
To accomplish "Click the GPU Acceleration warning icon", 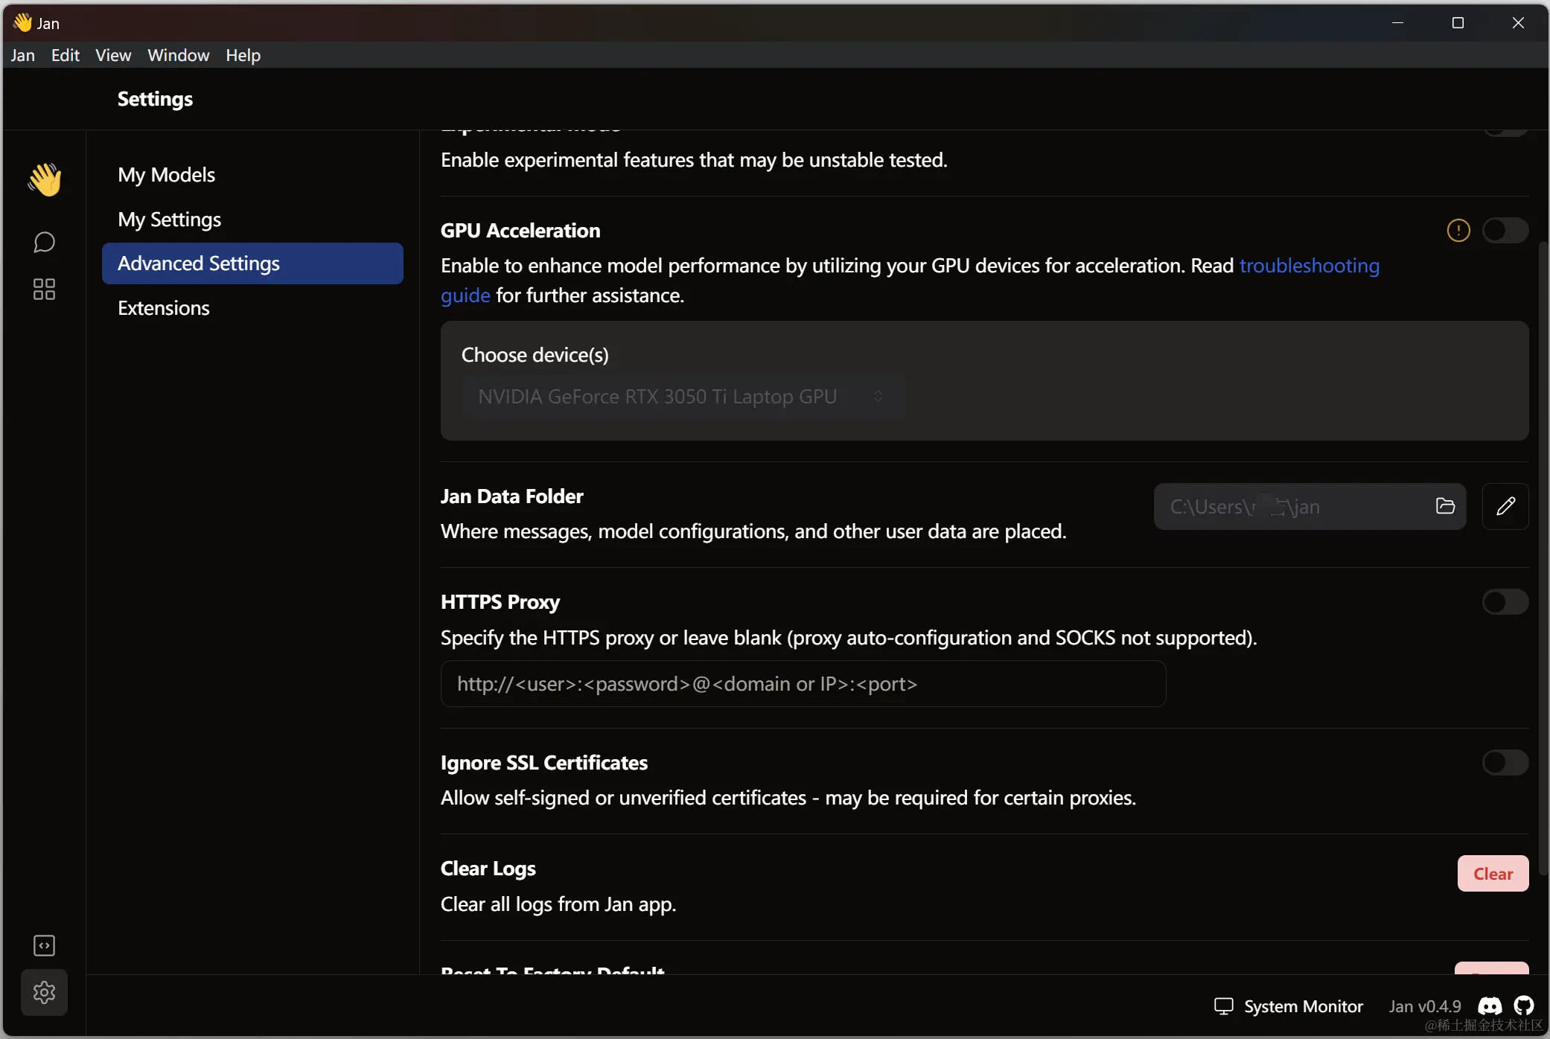I will [x=1458, y=231].
